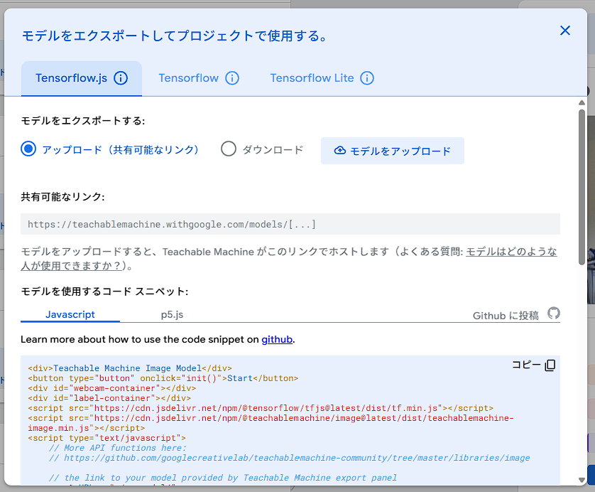Click the script type text/javascript line
Image resolution: width=595 pixels, height=492 pixels.
pos(107,438)
